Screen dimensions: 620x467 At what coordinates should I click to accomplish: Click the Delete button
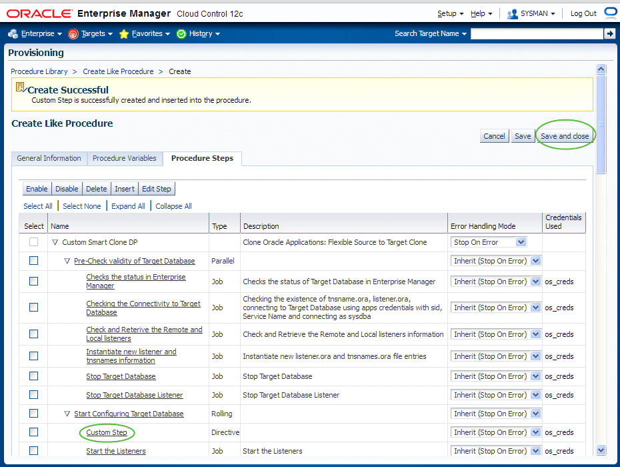tap(97, 189)
